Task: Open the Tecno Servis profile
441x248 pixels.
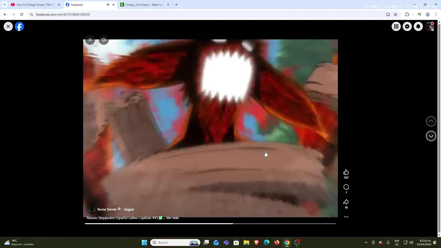Action: pyautogui.click(x=106, y=209)
